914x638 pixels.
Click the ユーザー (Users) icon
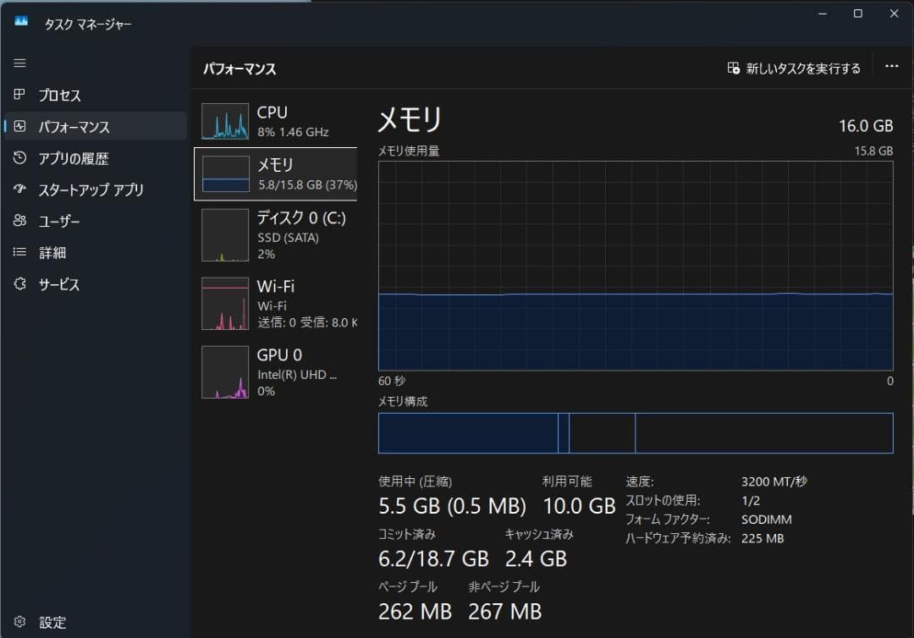point(20,221)
